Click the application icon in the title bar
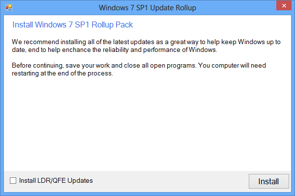 (8, 7)
